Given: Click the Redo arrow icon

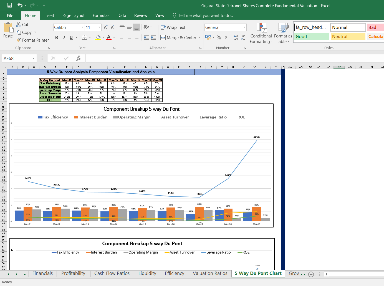Looking at the screenshot, I should click(32, 5).
